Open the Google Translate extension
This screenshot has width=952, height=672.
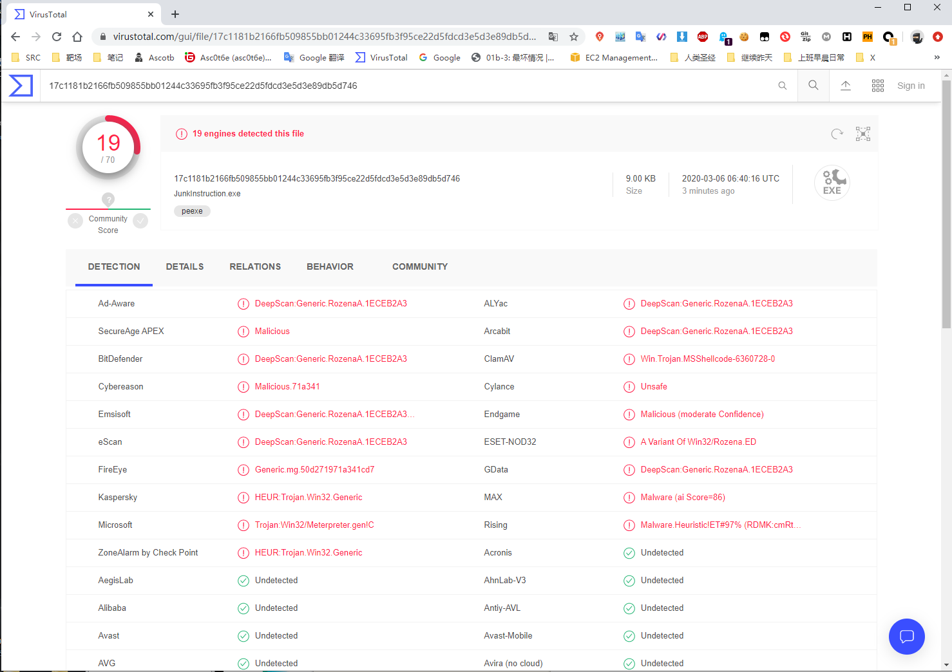click(x=641, y=37)
